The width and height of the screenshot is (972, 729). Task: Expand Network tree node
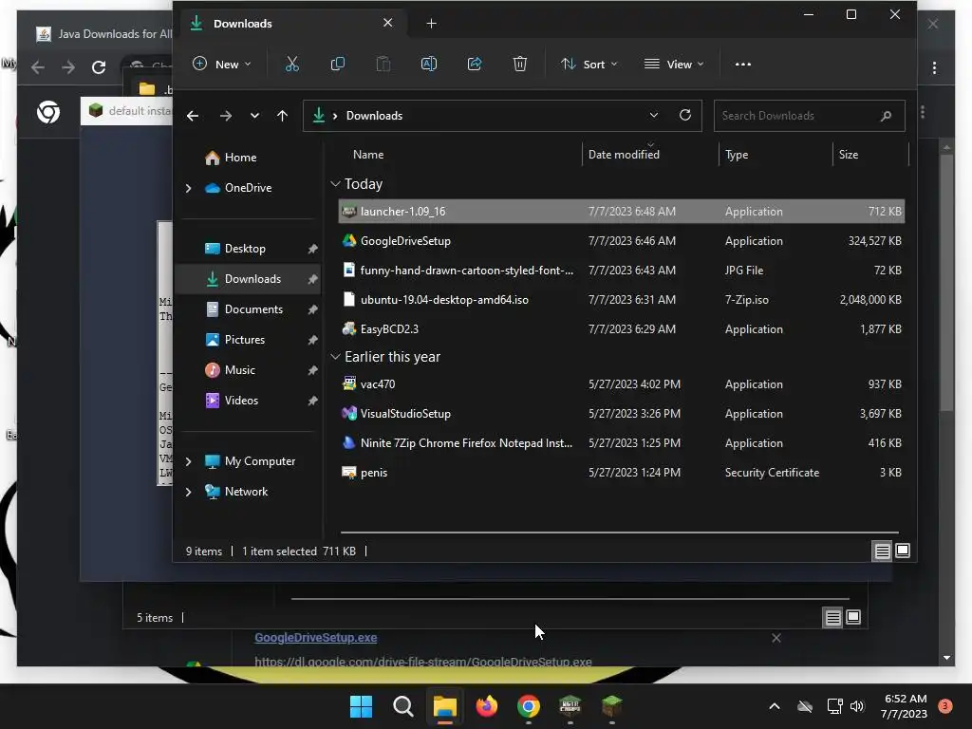189,492
